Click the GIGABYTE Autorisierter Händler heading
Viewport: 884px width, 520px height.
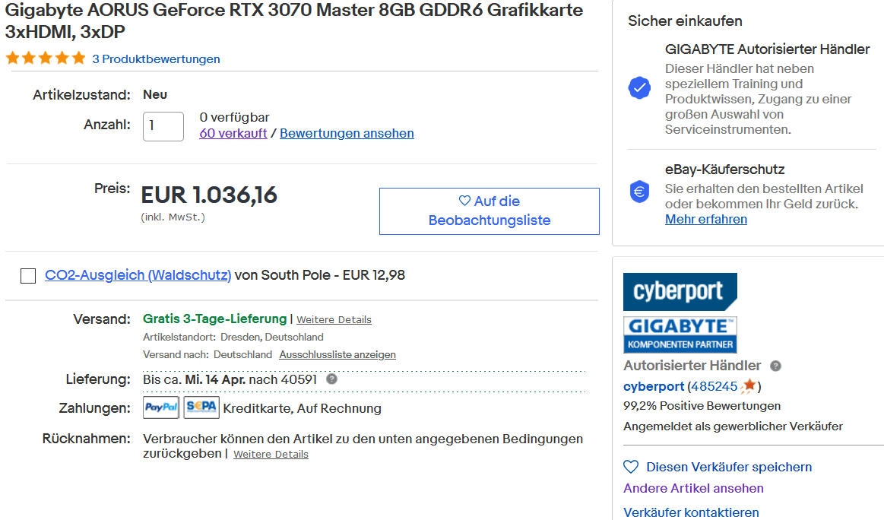tap(767, 49)
